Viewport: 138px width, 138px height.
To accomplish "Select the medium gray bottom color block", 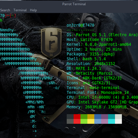I will coord(70,121).
